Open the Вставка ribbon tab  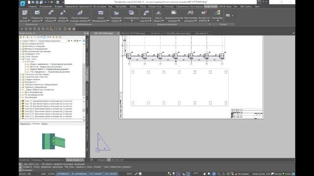coord(58,6)
